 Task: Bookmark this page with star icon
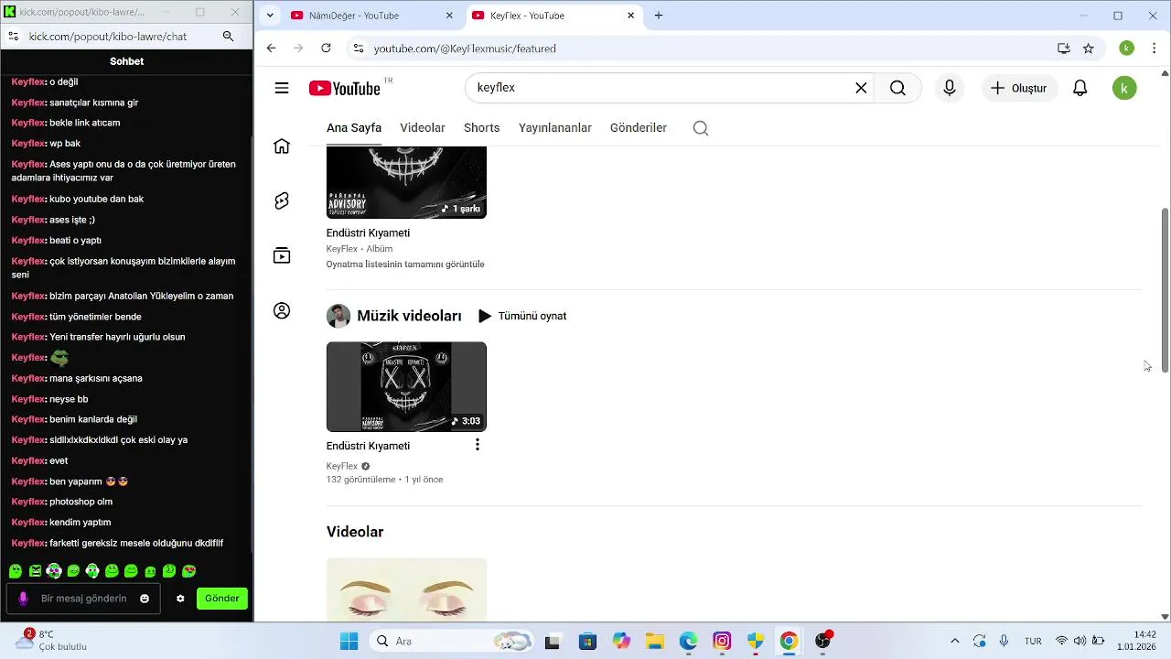coord(1089,49)
